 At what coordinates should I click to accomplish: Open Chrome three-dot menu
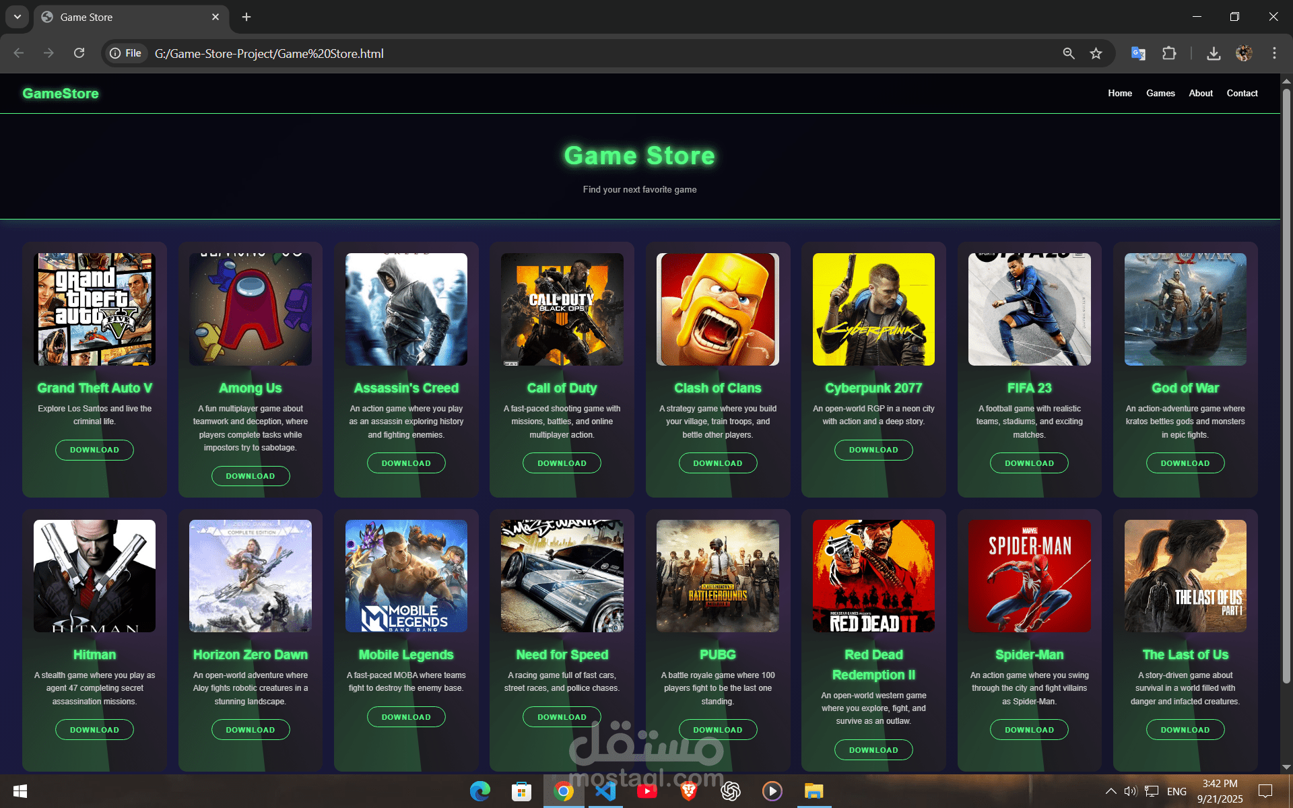1274,53
